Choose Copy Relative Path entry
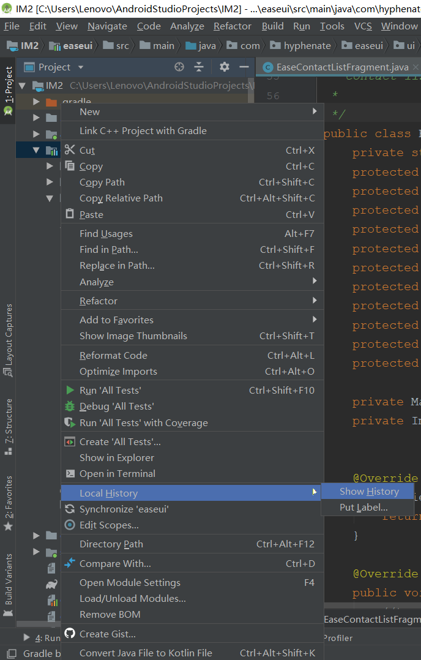Viewport: 421px width, 660px height. coord(193,198)
